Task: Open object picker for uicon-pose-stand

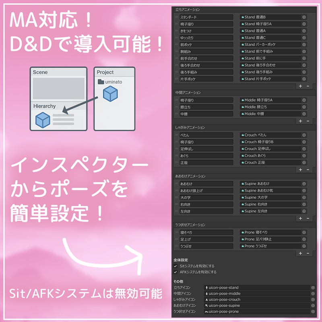Action: 313,288
